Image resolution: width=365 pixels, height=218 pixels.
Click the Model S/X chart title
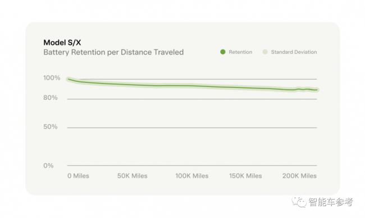click(x=62, y=43)
